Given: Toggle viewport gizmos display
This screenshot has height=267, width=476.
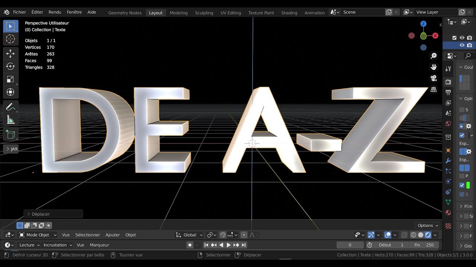Looking at the screenshot, I should click(371, 235).
